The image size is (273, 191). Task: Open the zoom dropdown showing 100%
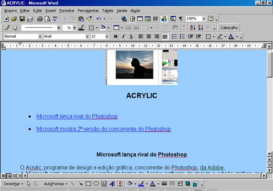(204, 19)
